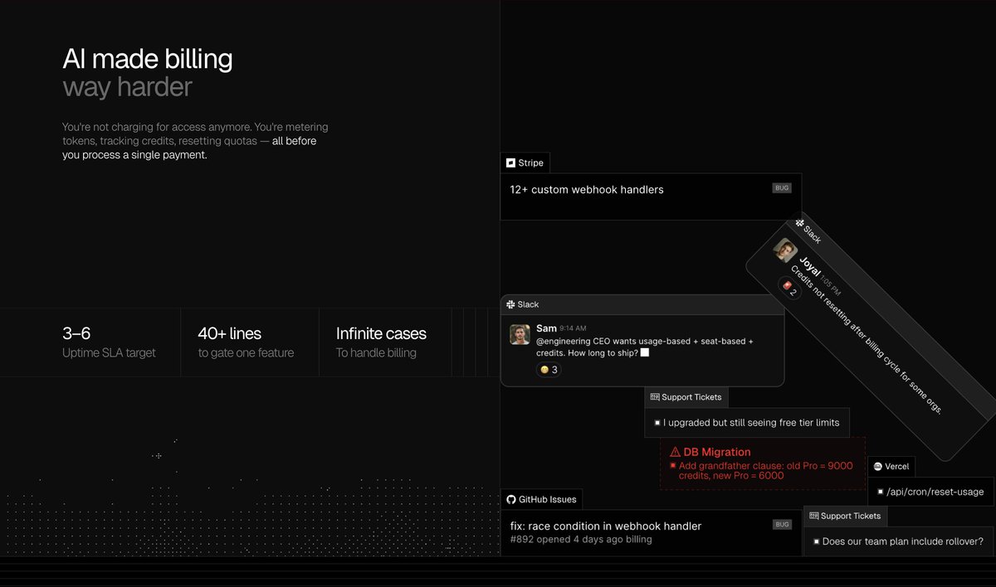996x587 pixels.
Task: Click the '3–6' statistic
Action: (x=76, y=333)
